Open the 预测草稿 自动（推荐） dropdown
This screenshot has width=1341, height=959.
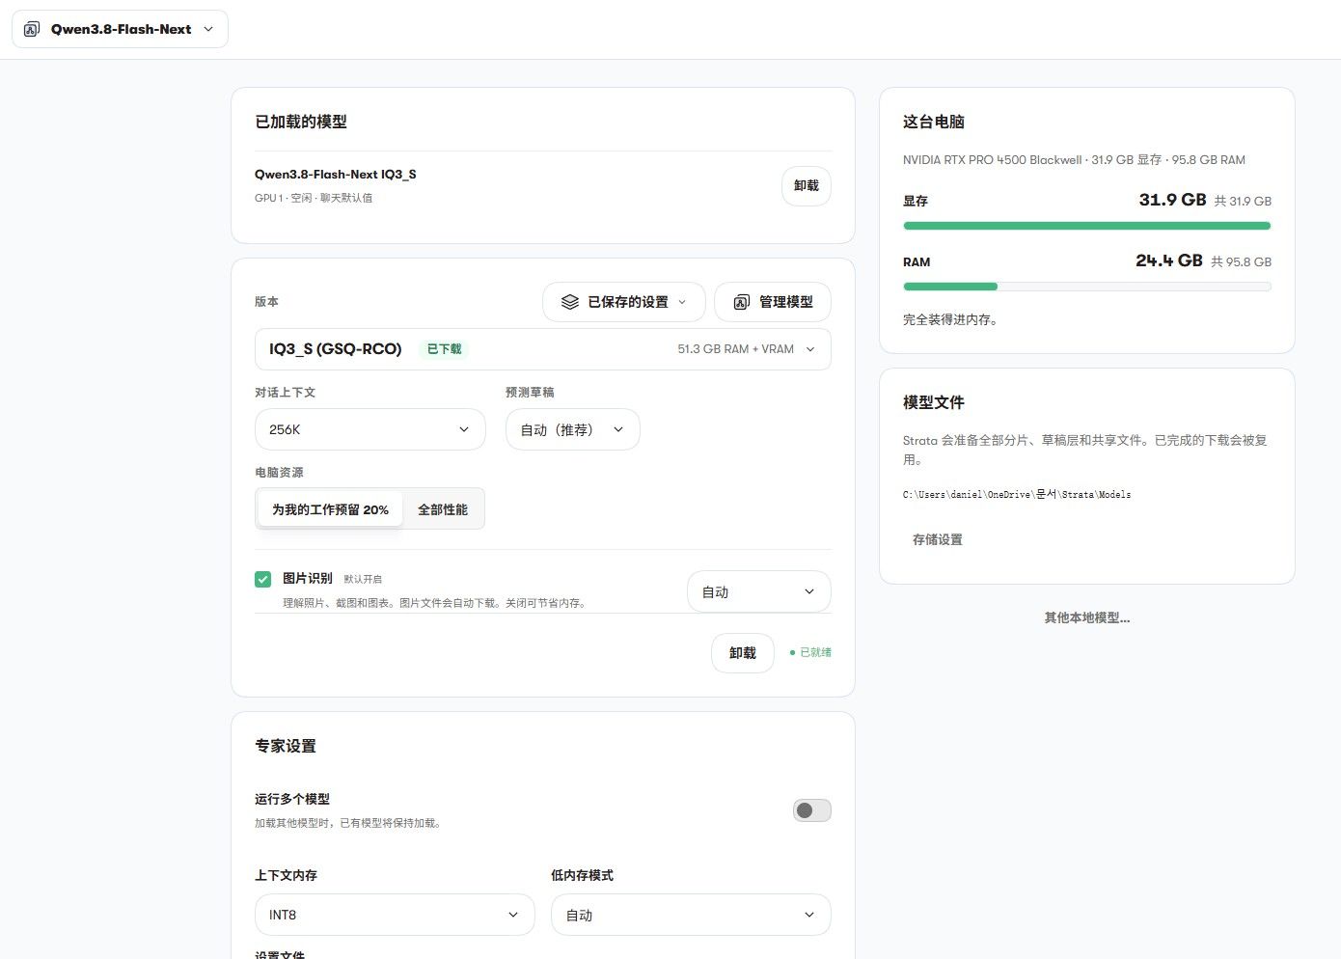[x=572, y=429]
